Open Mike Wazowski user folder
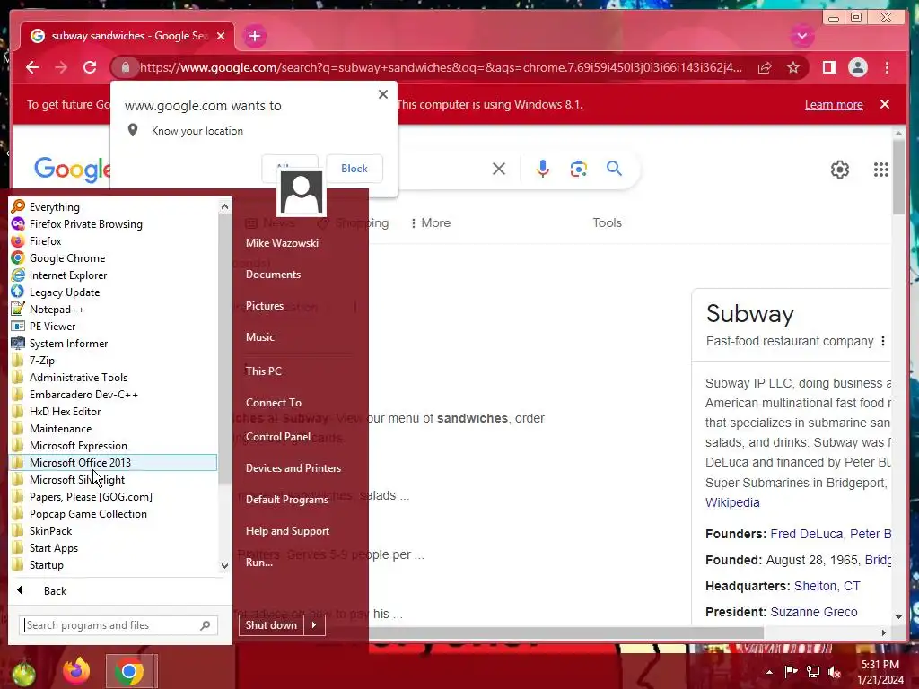919x689 pixels. pyautogui.click(x=282, y=242)
